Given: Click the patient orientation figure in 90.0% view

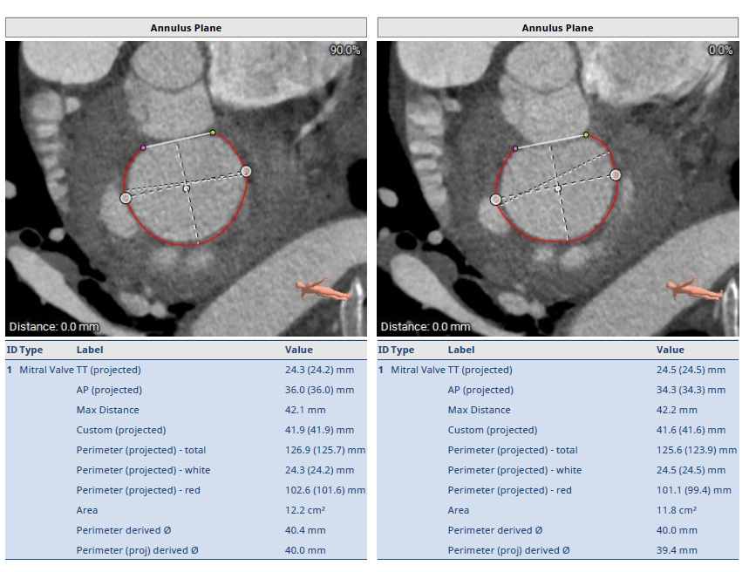Looking at the screenshot, I should pyautogui.click(x=324, y=290).
